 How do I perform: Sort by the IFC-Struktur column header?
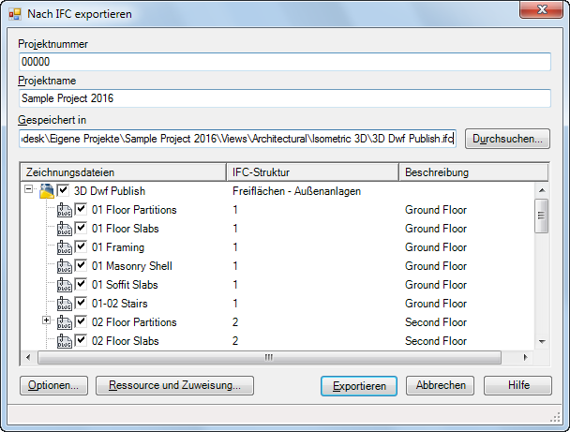click(x=313, y=172)
